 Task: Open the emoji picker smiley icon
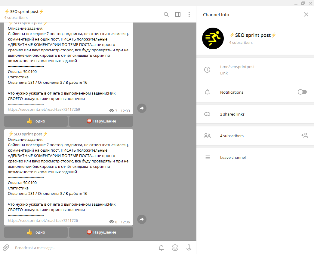175,248
